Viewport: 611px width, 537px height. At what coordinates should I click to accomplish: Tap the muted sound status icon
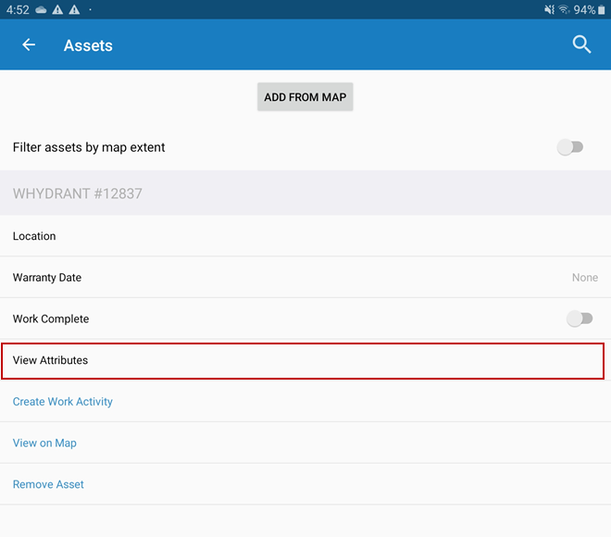click(549, 10)
